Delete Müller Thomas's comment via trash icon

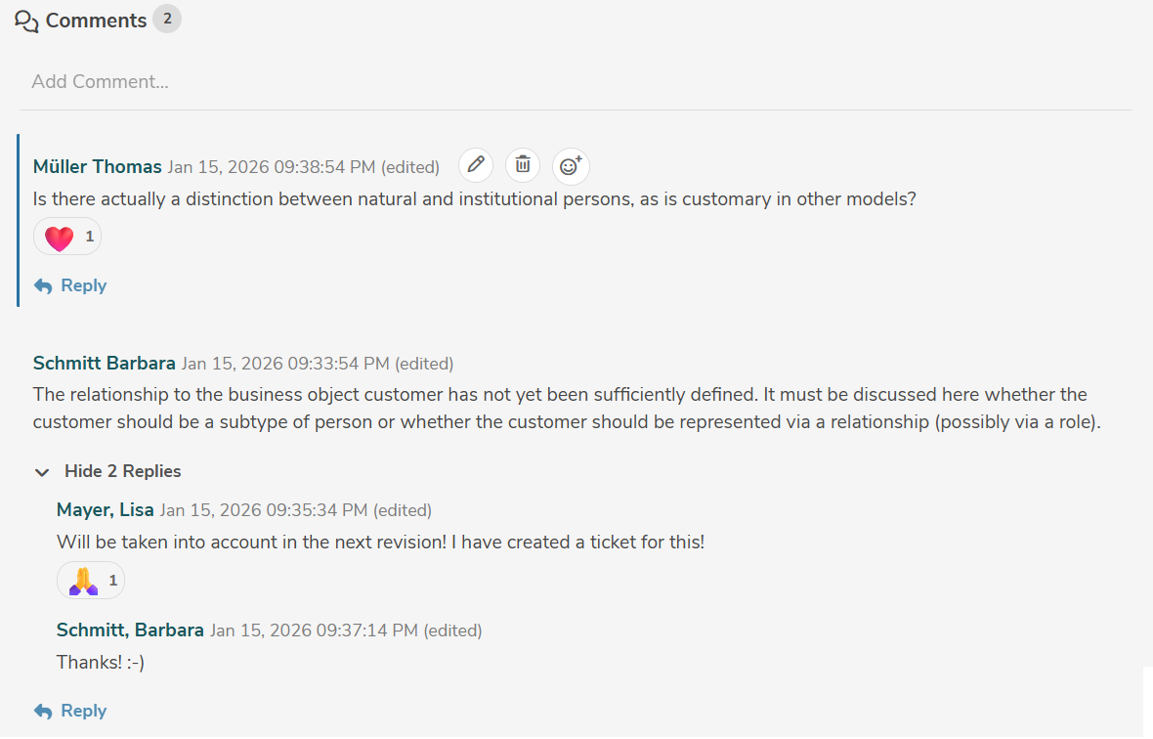(x=523, y=165)
